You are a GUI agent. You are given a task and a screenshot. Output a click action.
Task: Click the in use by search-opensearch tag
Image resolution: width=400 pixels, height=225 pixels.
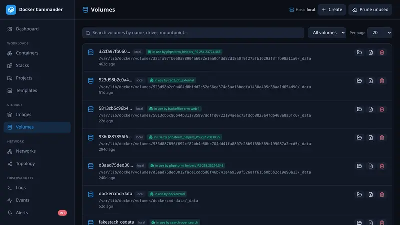pyautogui.click(x=175, y=222)
